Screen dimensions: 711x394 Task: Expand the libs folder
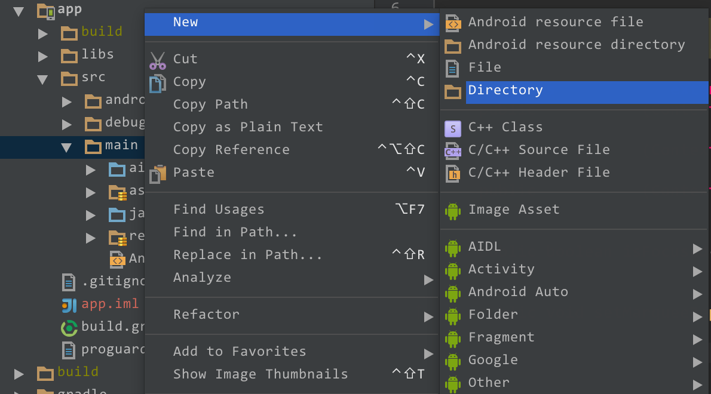42,57
